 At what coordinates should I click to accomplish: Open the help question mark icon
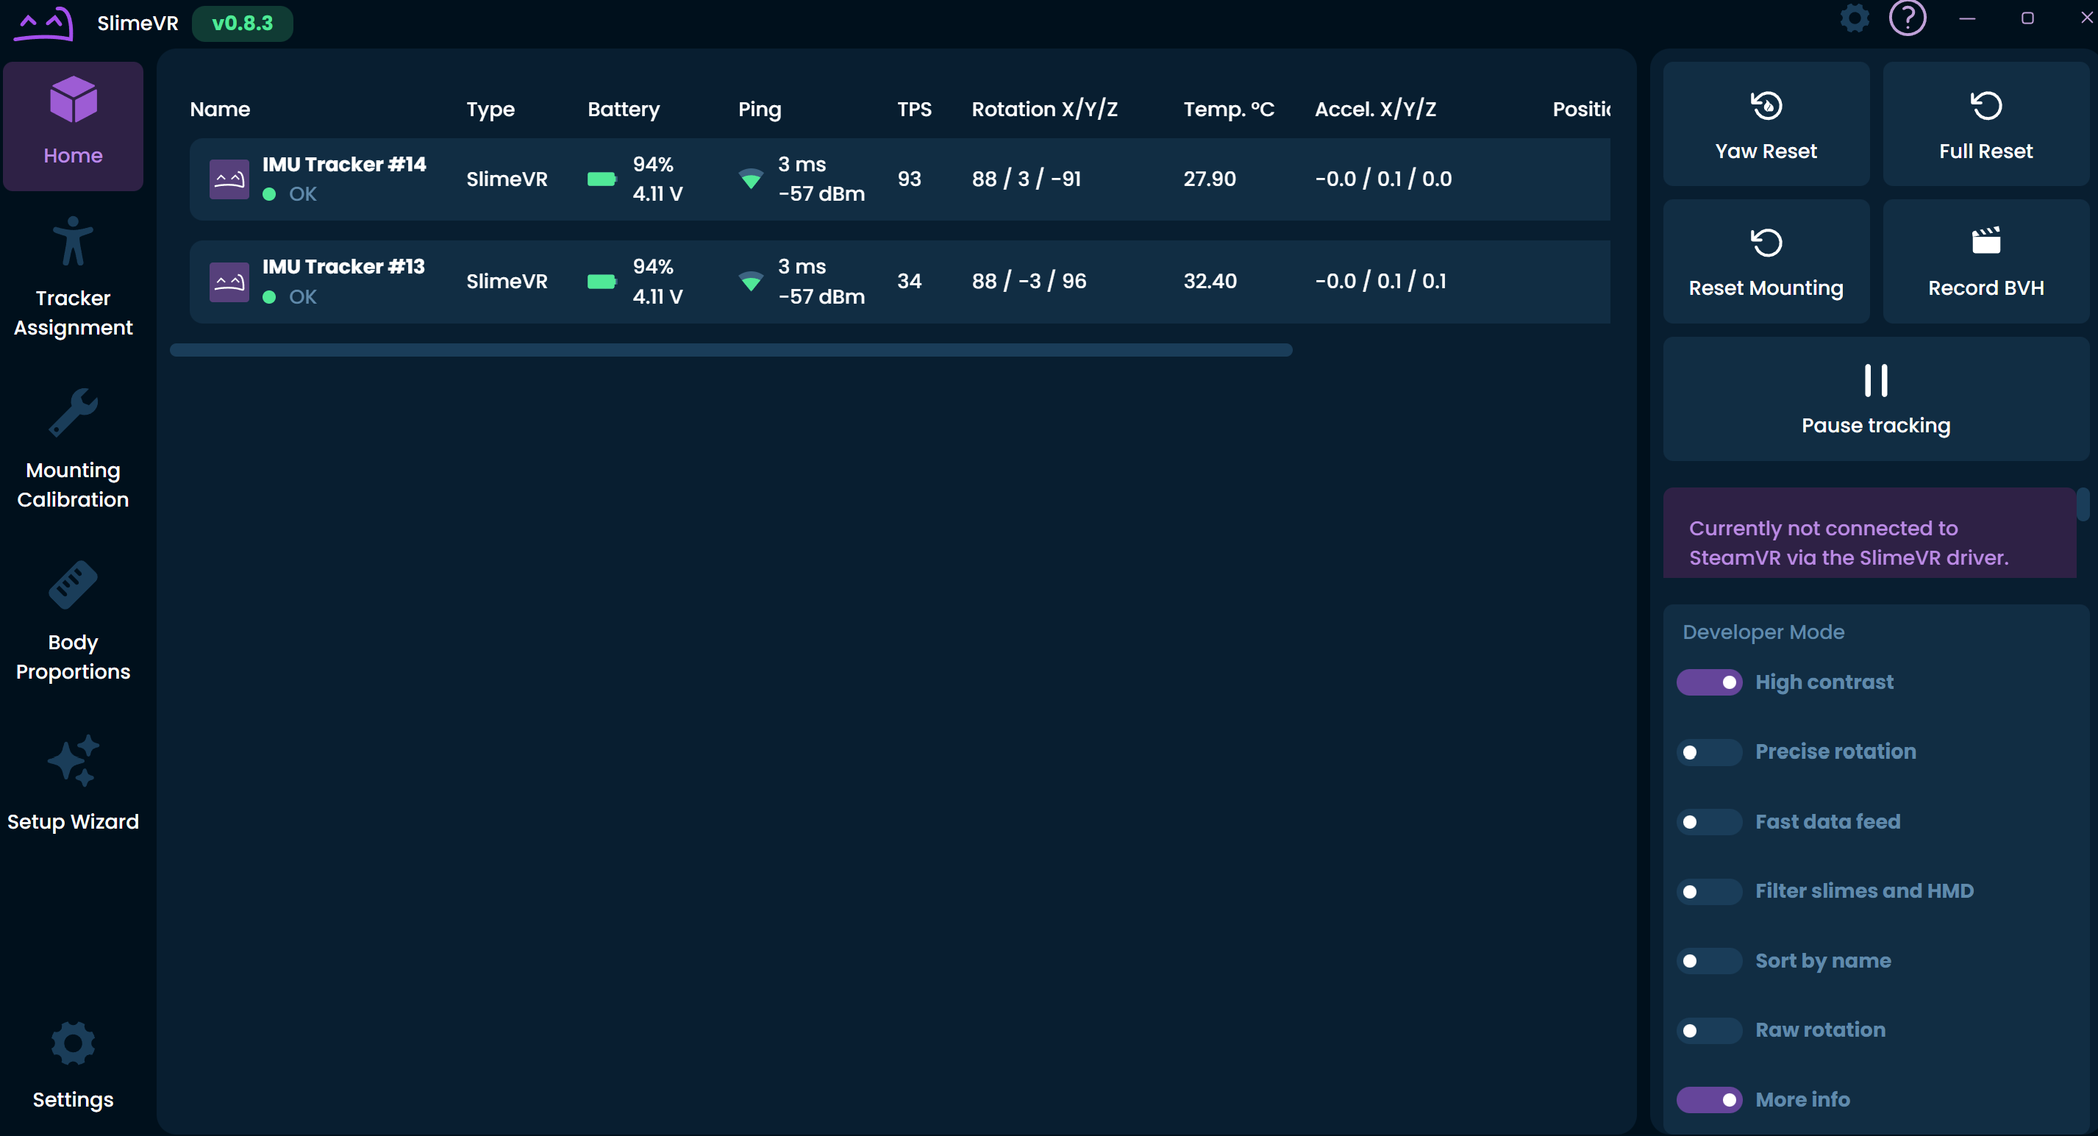coord(1908,18)
